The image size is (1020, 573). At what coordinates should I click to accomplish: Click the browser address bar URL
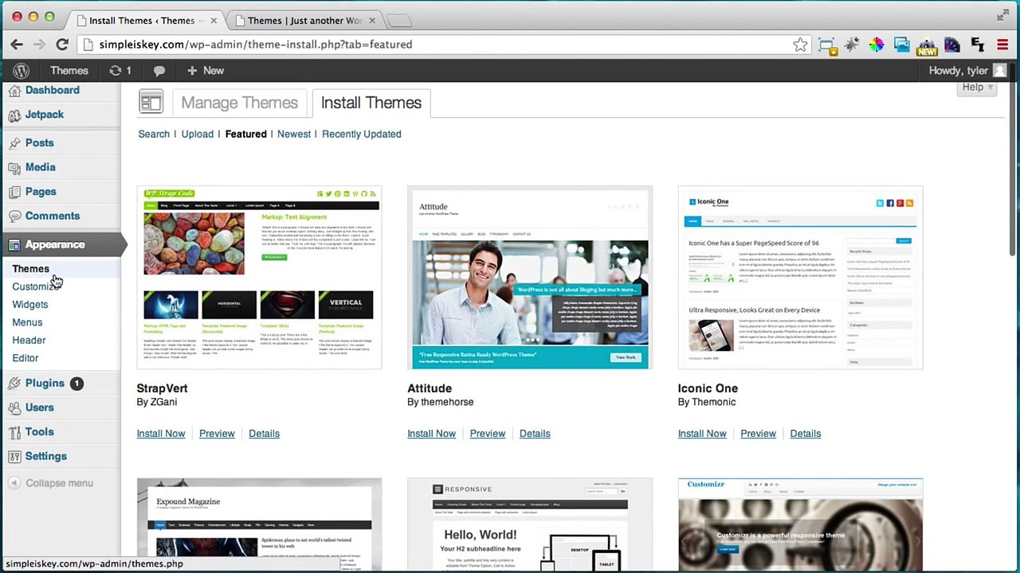coord(256,45)
